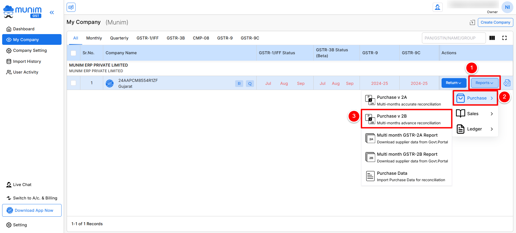Click GSTR-9C 2024-25 status cell
Viewport: 516px width, 233px height.
click(x=419, y=83)
